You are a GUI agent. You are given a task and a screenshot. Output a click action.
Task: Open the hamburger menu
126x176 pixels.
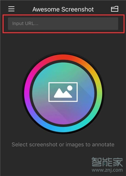(11, 9)
